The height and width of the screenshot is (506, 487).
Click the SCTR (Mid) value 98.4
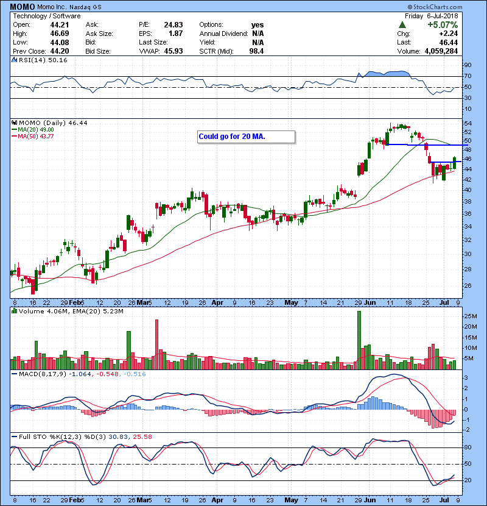coord(256,51)
